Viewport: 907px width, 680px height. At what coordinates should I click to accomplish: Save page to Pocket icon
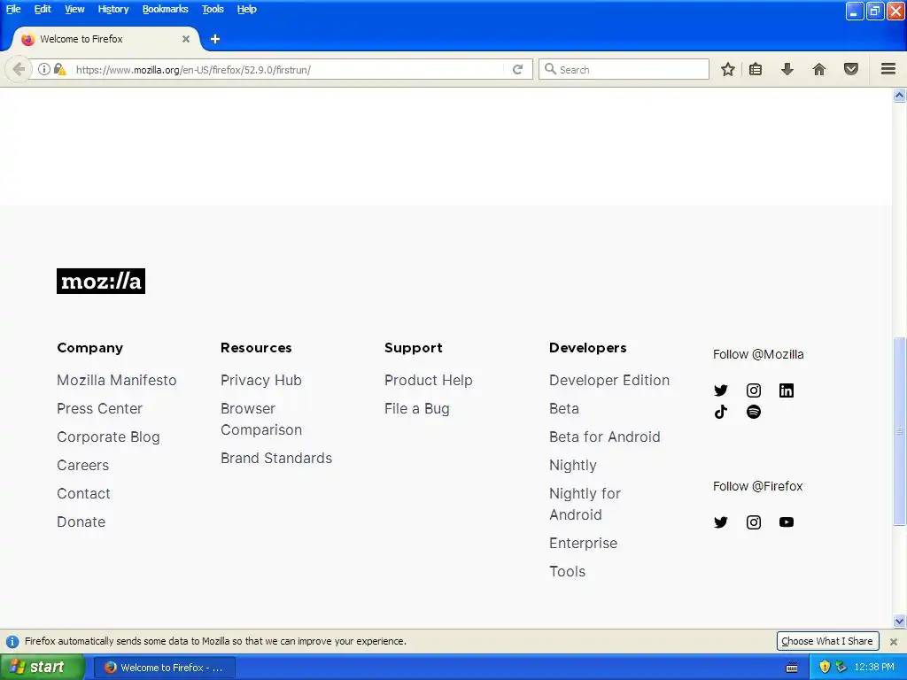point(851,69)
